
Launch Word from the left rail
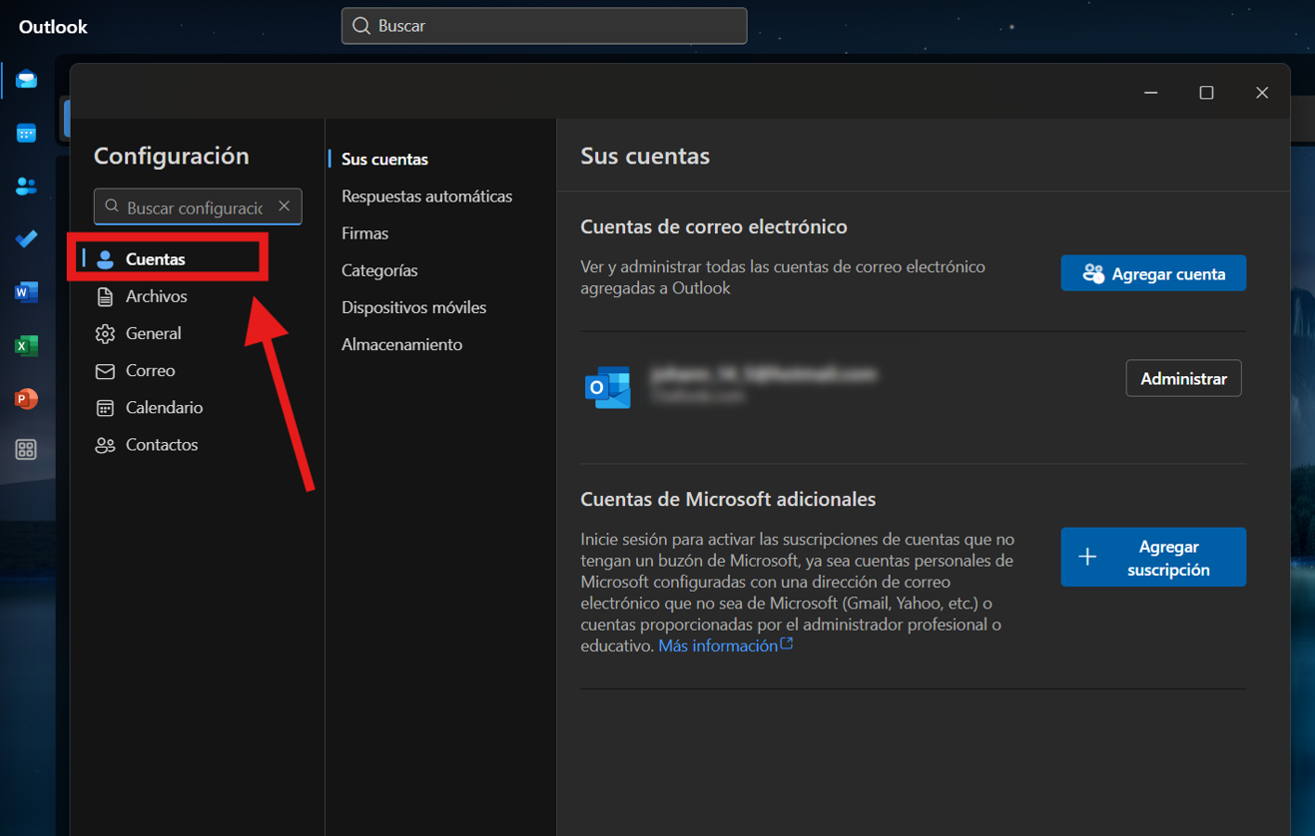26,292
